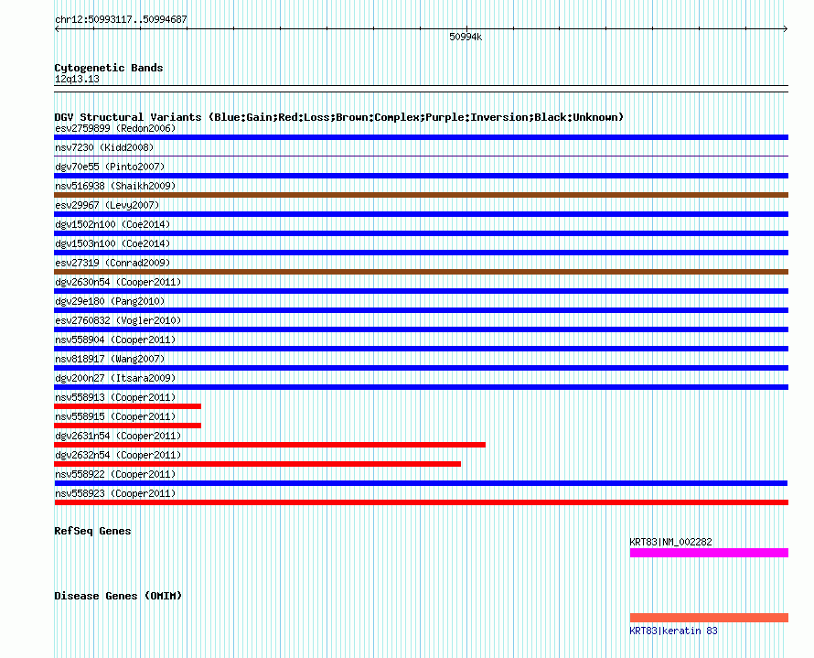Image resolution: width=814 pixels, height=658 pixels.
Task: Select the blue bar under dgv29e180
Action: pyautogui.click(x=421, y=310)
